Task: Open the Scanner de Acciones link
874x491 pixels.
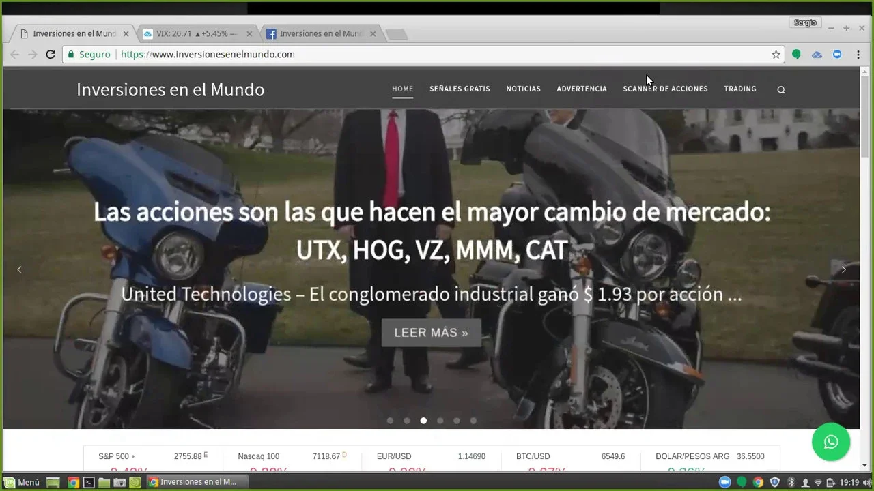Action: [665, 89]
